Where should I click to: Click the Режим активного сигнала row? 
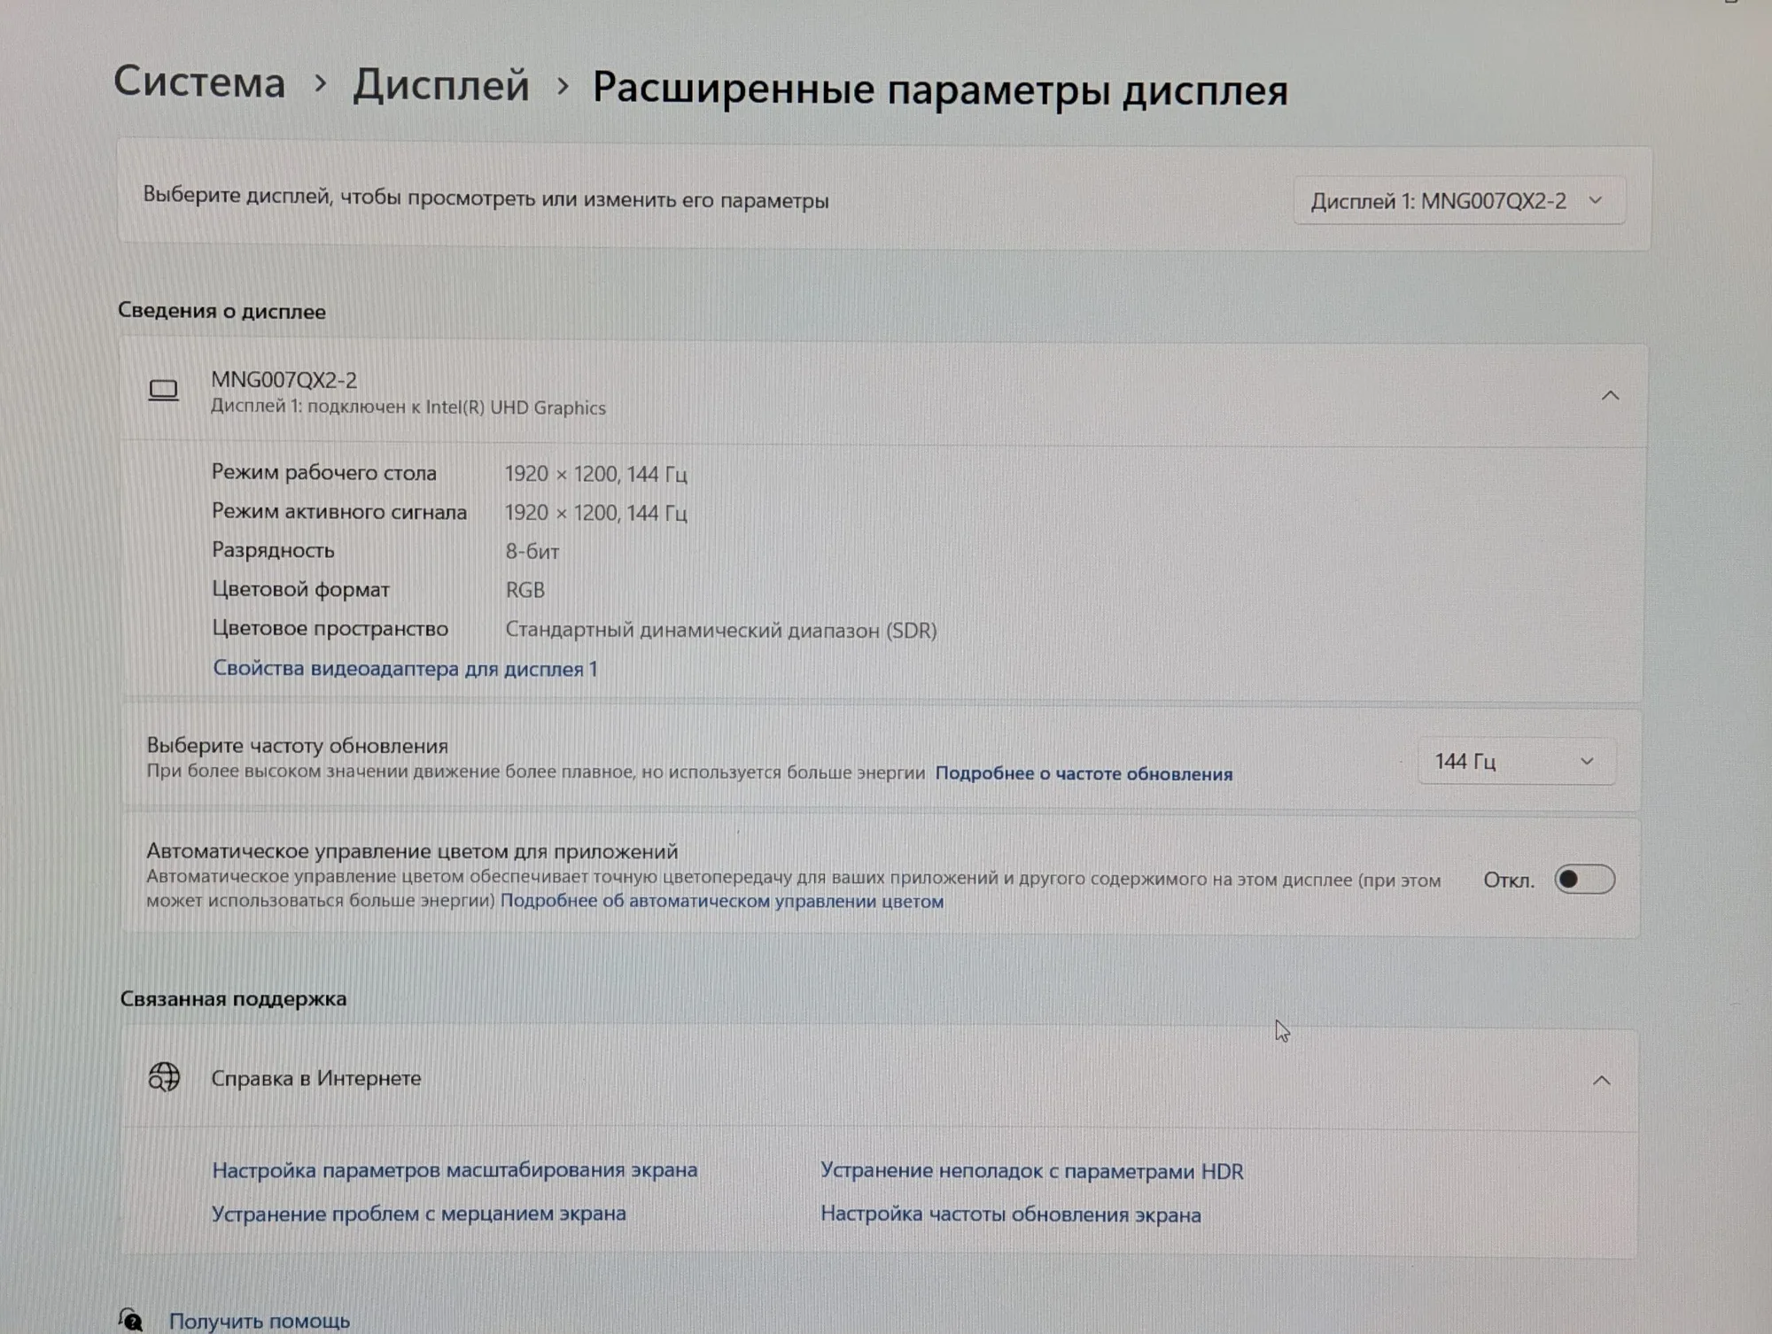pos(449,512)
